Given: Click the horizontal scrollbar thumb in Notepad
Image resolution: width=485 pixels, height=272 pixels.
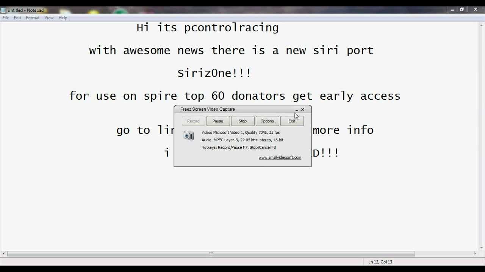Looking at the screenshot, I should pos(211,253).
